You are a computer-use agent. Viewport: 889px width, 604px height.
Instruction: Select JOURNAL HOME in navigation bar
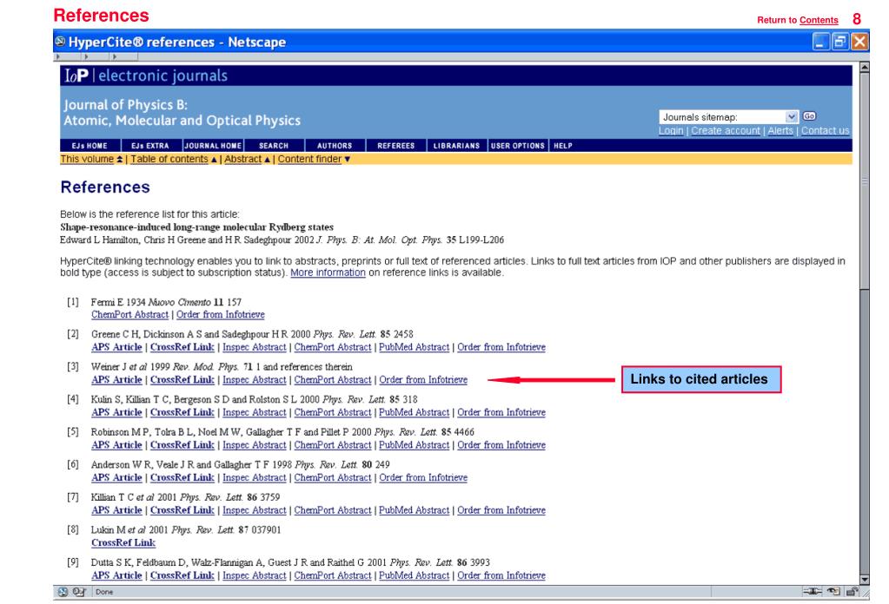tap(213, 146)
